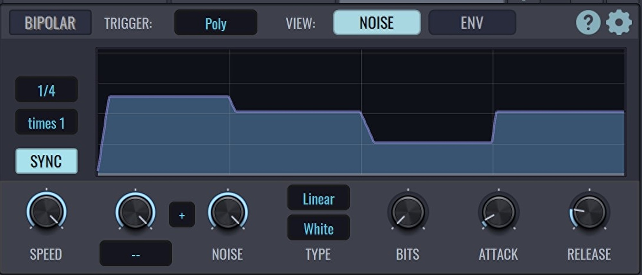This screenshot has height=275, width=642.
Task: Click the SPEED knob
Action: [x=46, y=212]
